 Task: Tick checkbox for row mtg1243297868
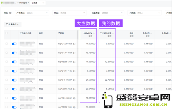click(x=7, y=44)
